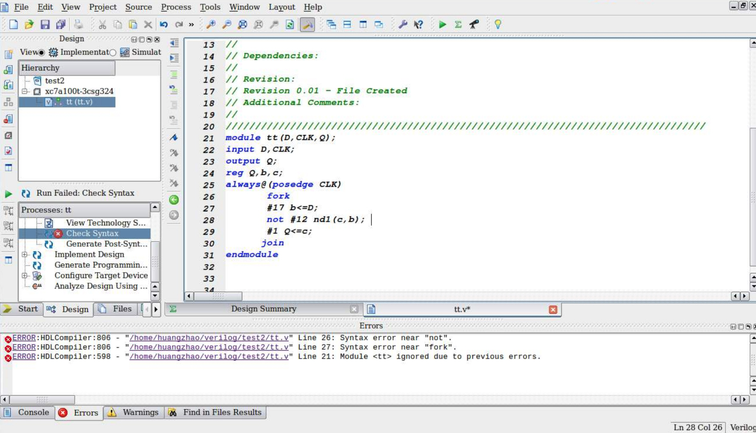
Task: Click the Design panel close X button
Action: click(157, 39)
